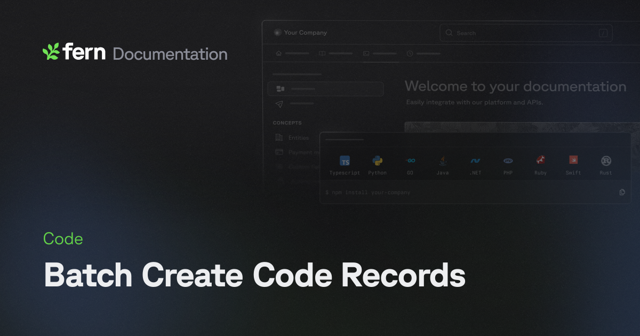The image size is (640, 336).
Task: Pick the PHP language icon
Action: coord(508,161)
